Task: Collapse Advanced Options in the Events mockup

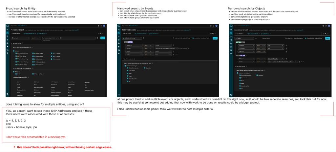Action: (x=129, y=59)
